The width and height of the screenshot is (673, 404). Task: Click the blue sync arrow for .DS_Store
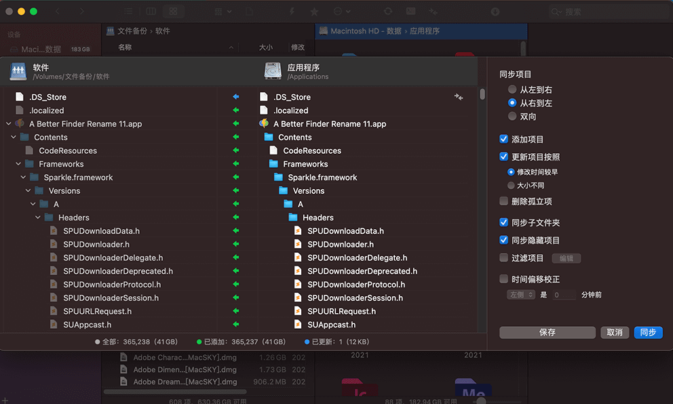236,97
